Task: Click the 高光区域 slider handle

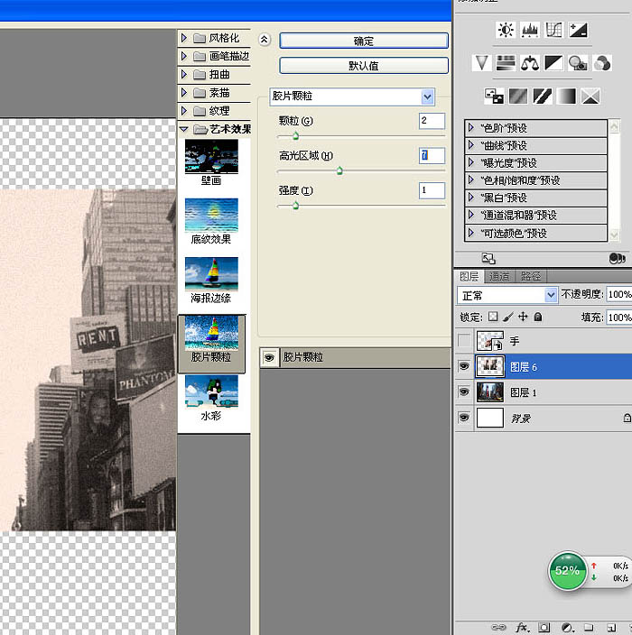Action: coord(339,170)
